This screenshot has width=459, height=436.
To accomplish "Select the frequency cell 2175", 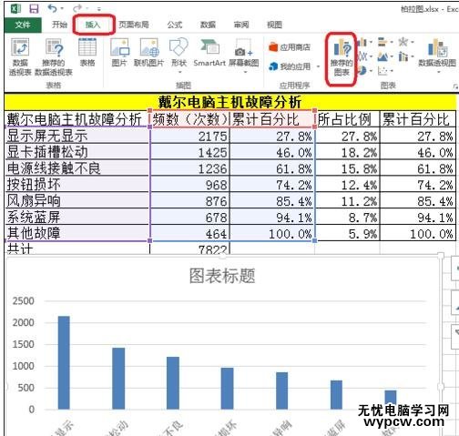I will pyautogui.click(x=189, y=136).
